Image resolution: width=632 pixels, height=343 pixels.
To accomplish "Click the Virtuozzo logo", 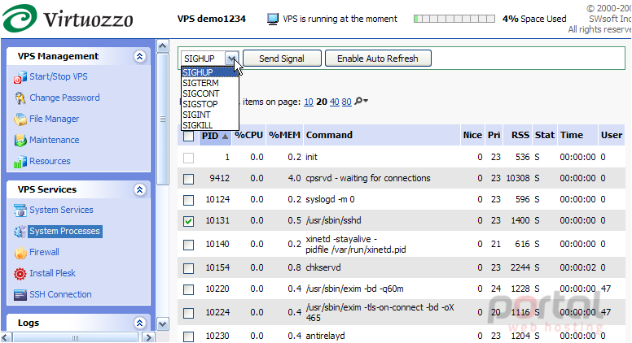I will [x=68, y=18].
